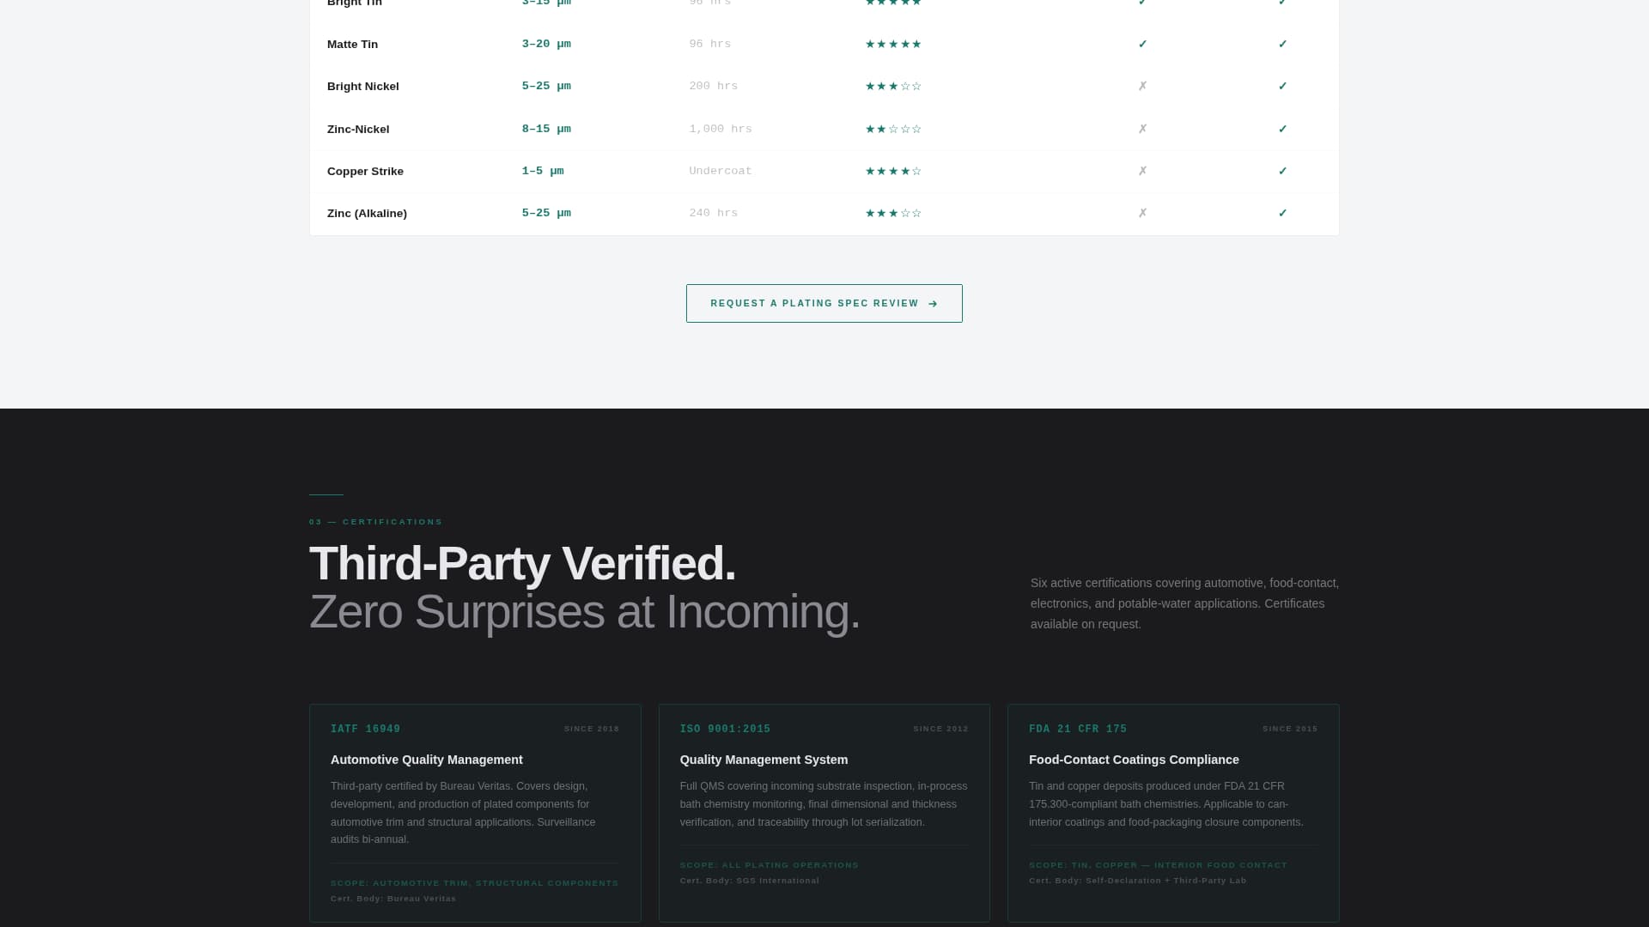Click the X mark in the Bright Nickel row

click(x=1142, y=86)
